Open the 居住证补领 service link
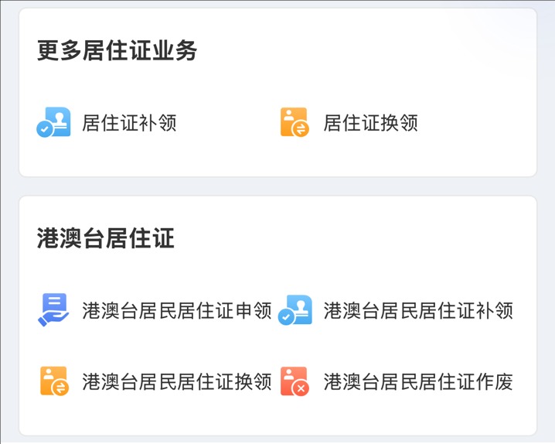 pos(129,123)
